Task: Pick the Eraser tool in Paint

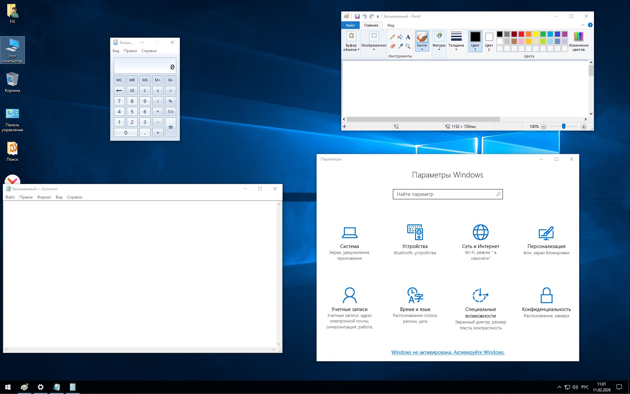Action: [392, 46]
